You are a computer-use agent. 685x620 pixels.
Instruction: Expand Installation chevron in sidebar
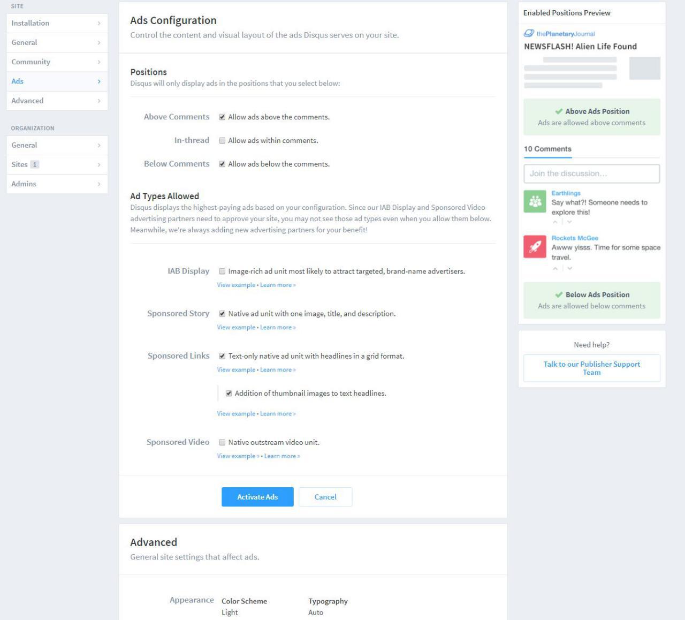click(99, 23)
